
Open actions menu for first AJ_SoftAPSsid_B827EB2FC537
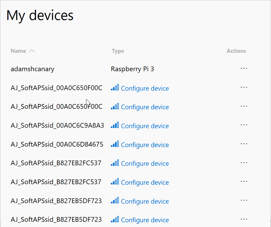click(244, 162)
